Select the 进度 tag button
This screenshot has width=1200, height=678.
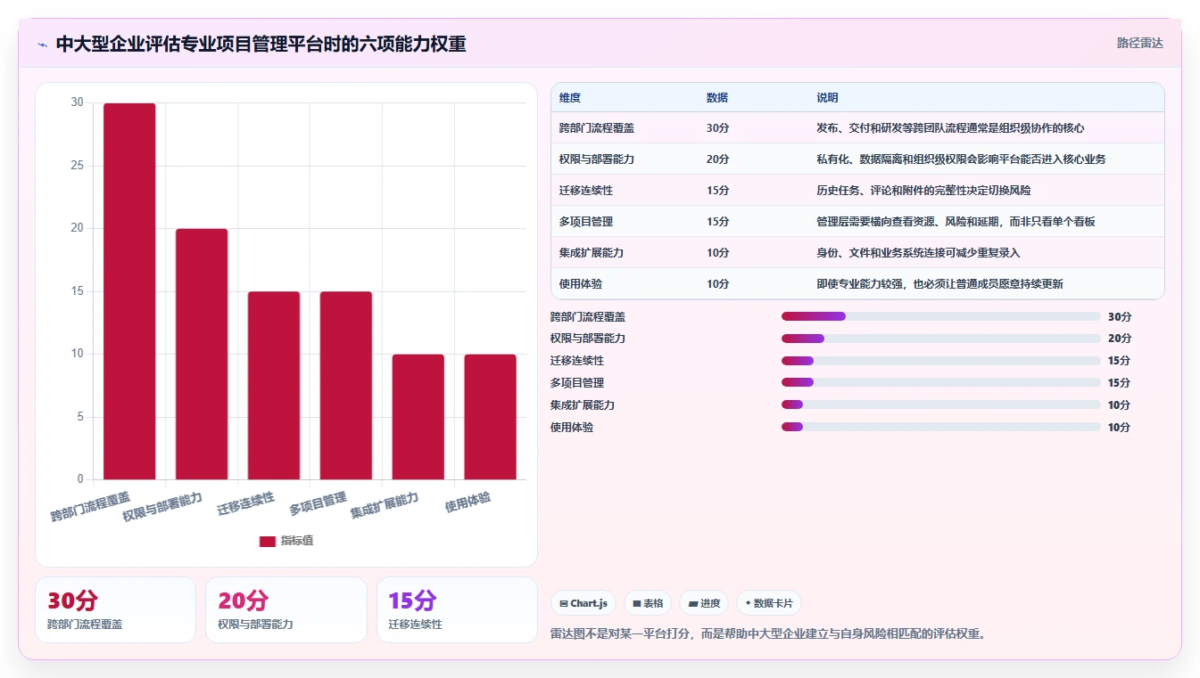(x=704, y=603)
